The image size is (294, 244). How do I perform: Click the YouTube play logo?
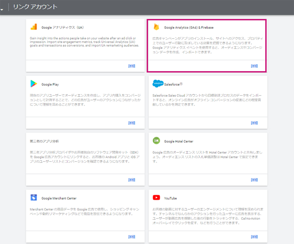tap(156, 197)
